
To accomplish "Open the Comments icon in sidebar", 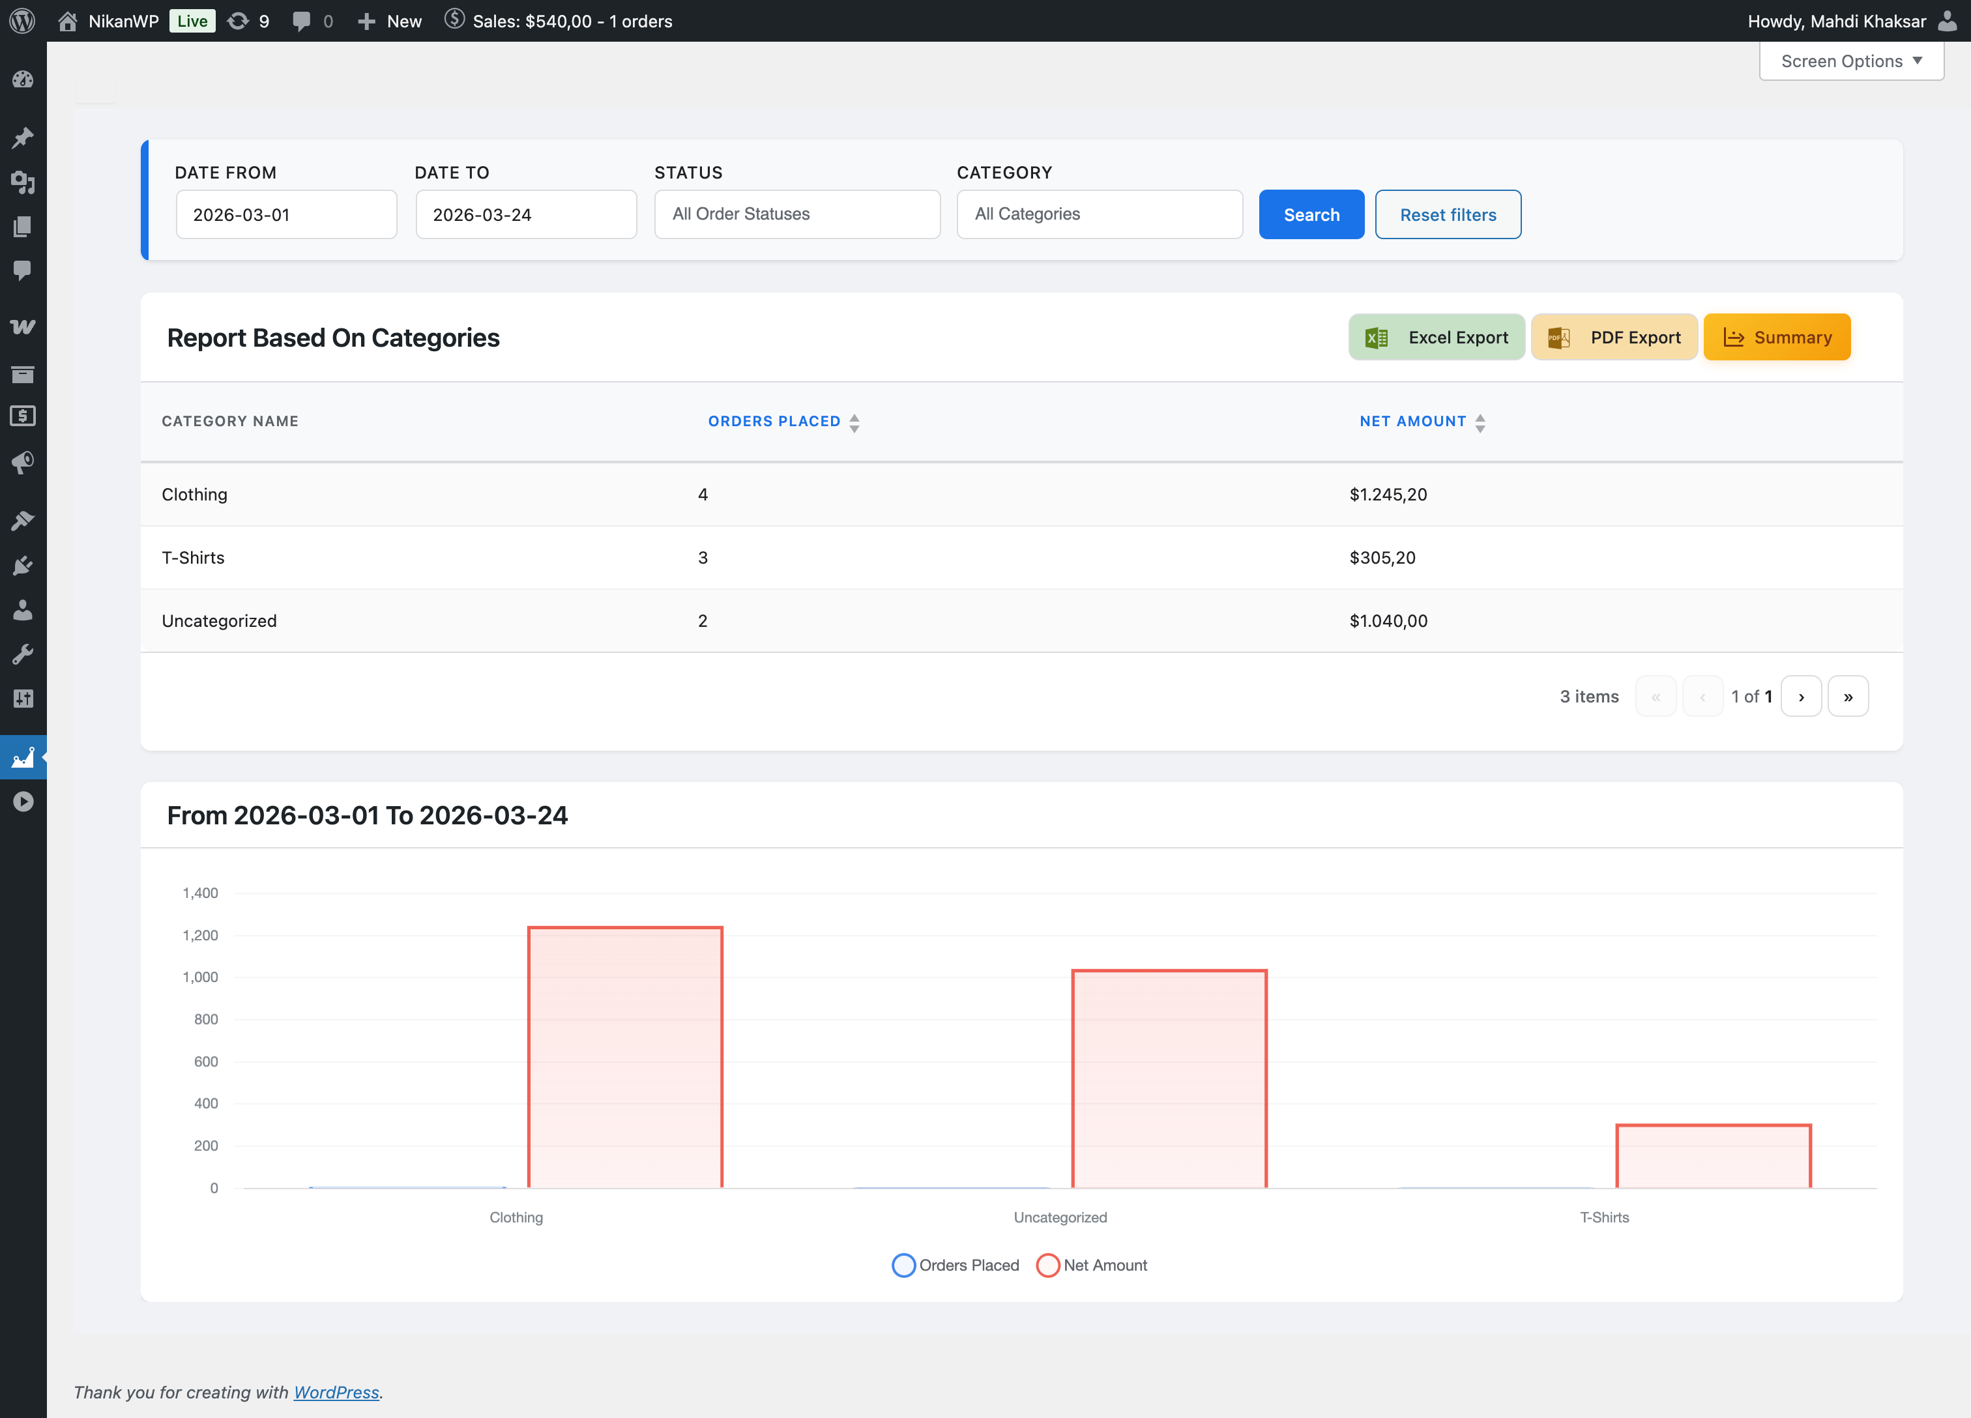I will pyautogui.click(x=23, y=270).
